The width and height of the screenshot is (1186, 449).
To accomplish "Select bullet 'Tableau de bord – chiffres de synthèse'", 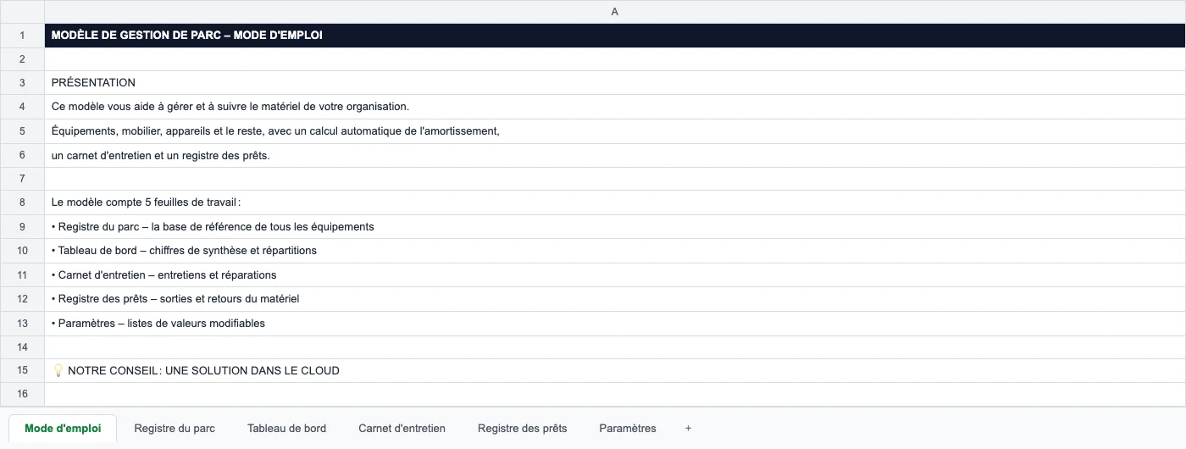I will coord(614,251).
